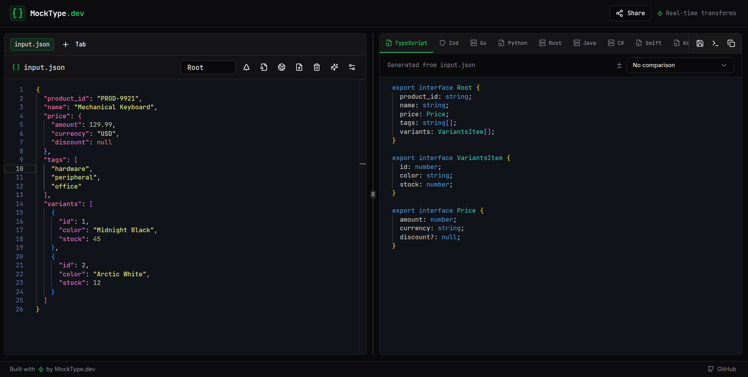This screenshot has width=748, height=377.
Task: Click the Share button
Action: [x=630, y=13]
